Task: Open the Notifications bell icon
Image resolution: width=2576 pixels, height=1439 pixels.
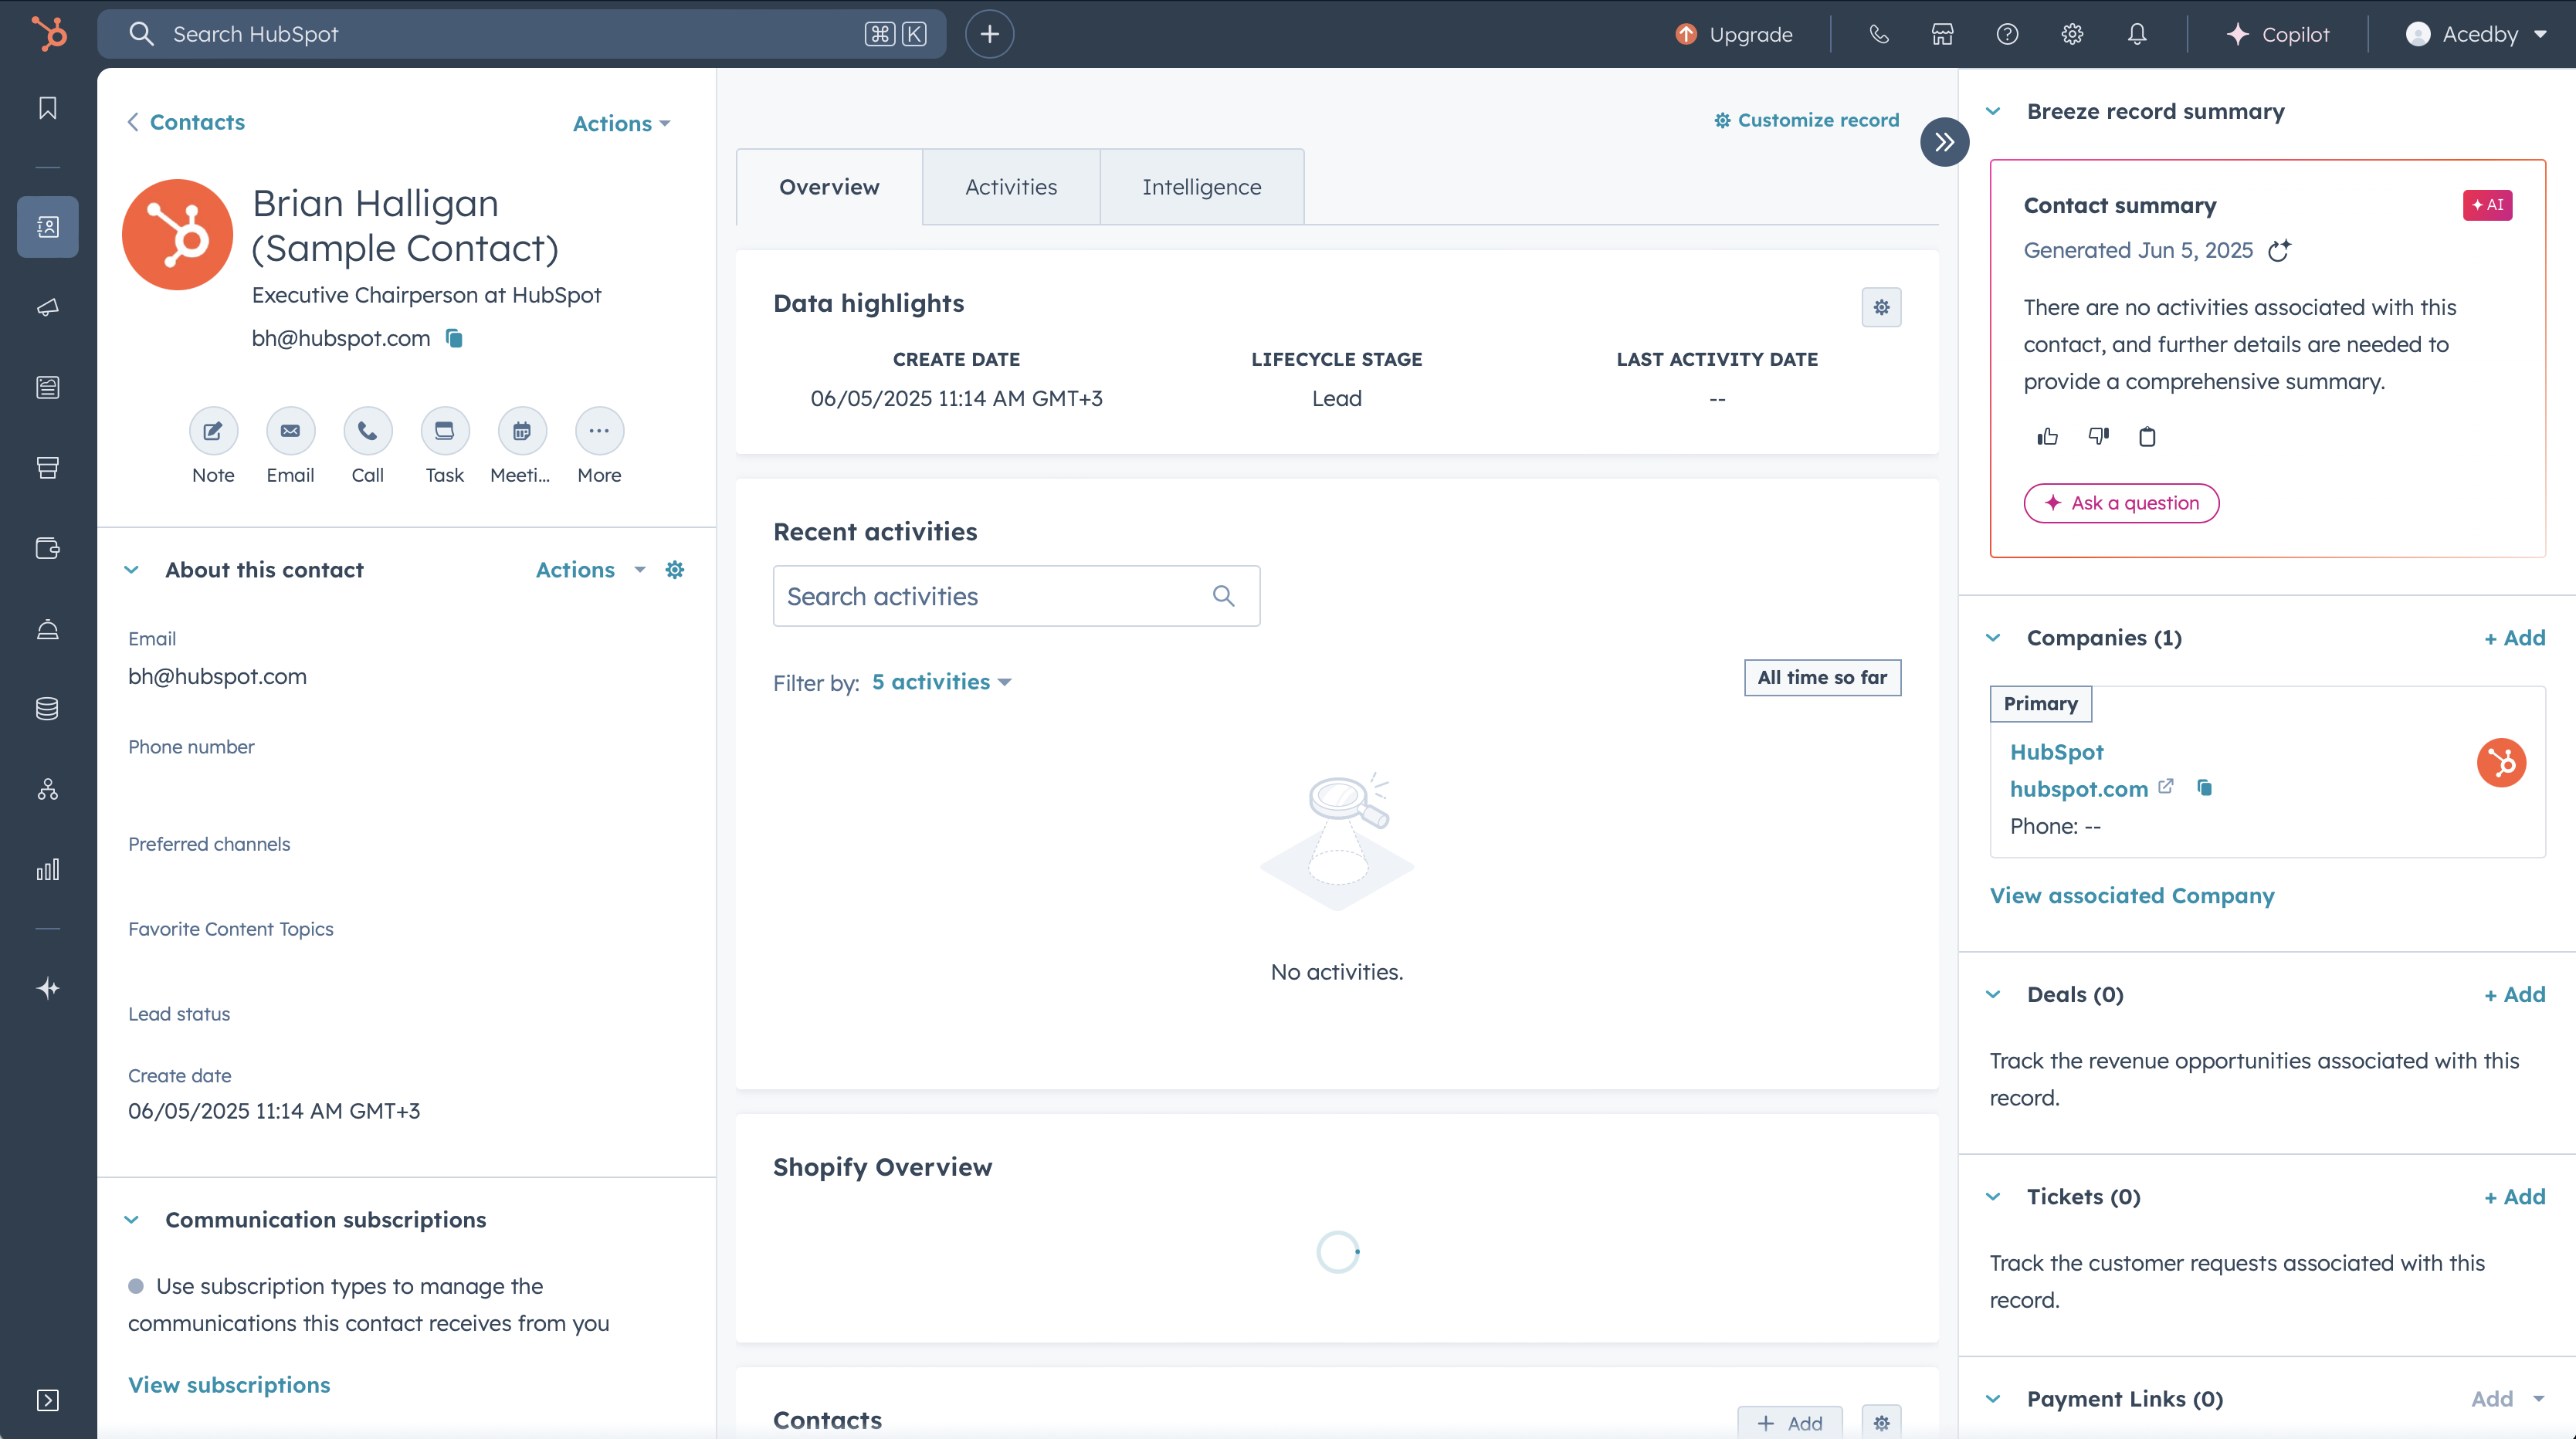Action: (x=2137, y=34)
